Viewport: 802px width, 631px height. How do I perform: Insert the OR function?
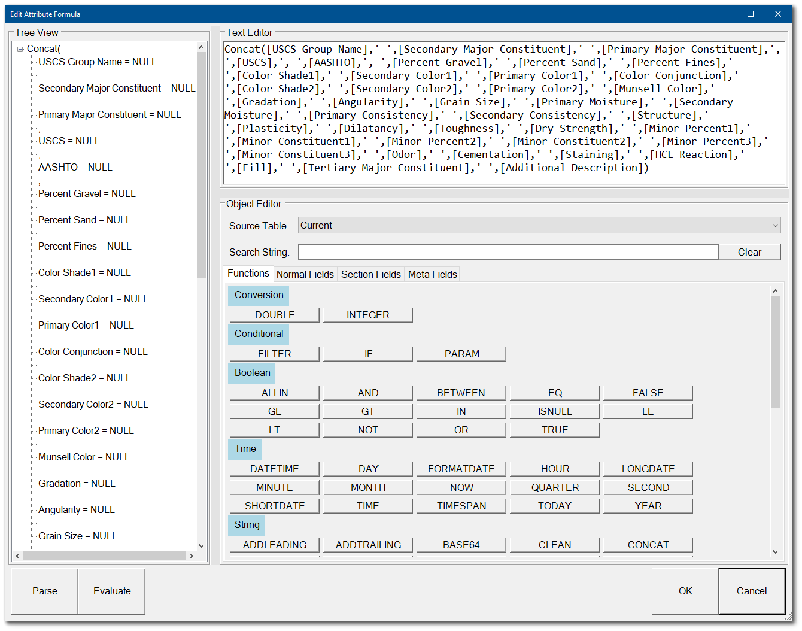tap(461, 430)
